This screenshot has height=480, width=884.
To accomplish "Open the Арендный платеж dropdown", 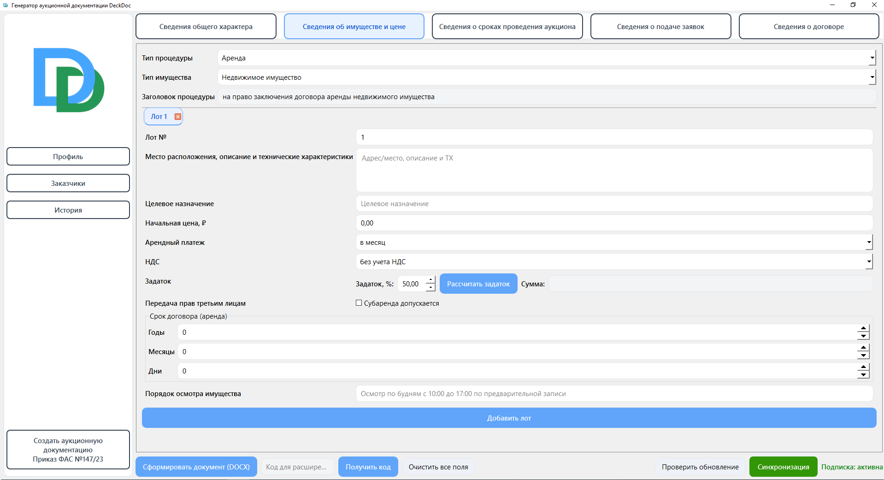I will tap(868, 243).
